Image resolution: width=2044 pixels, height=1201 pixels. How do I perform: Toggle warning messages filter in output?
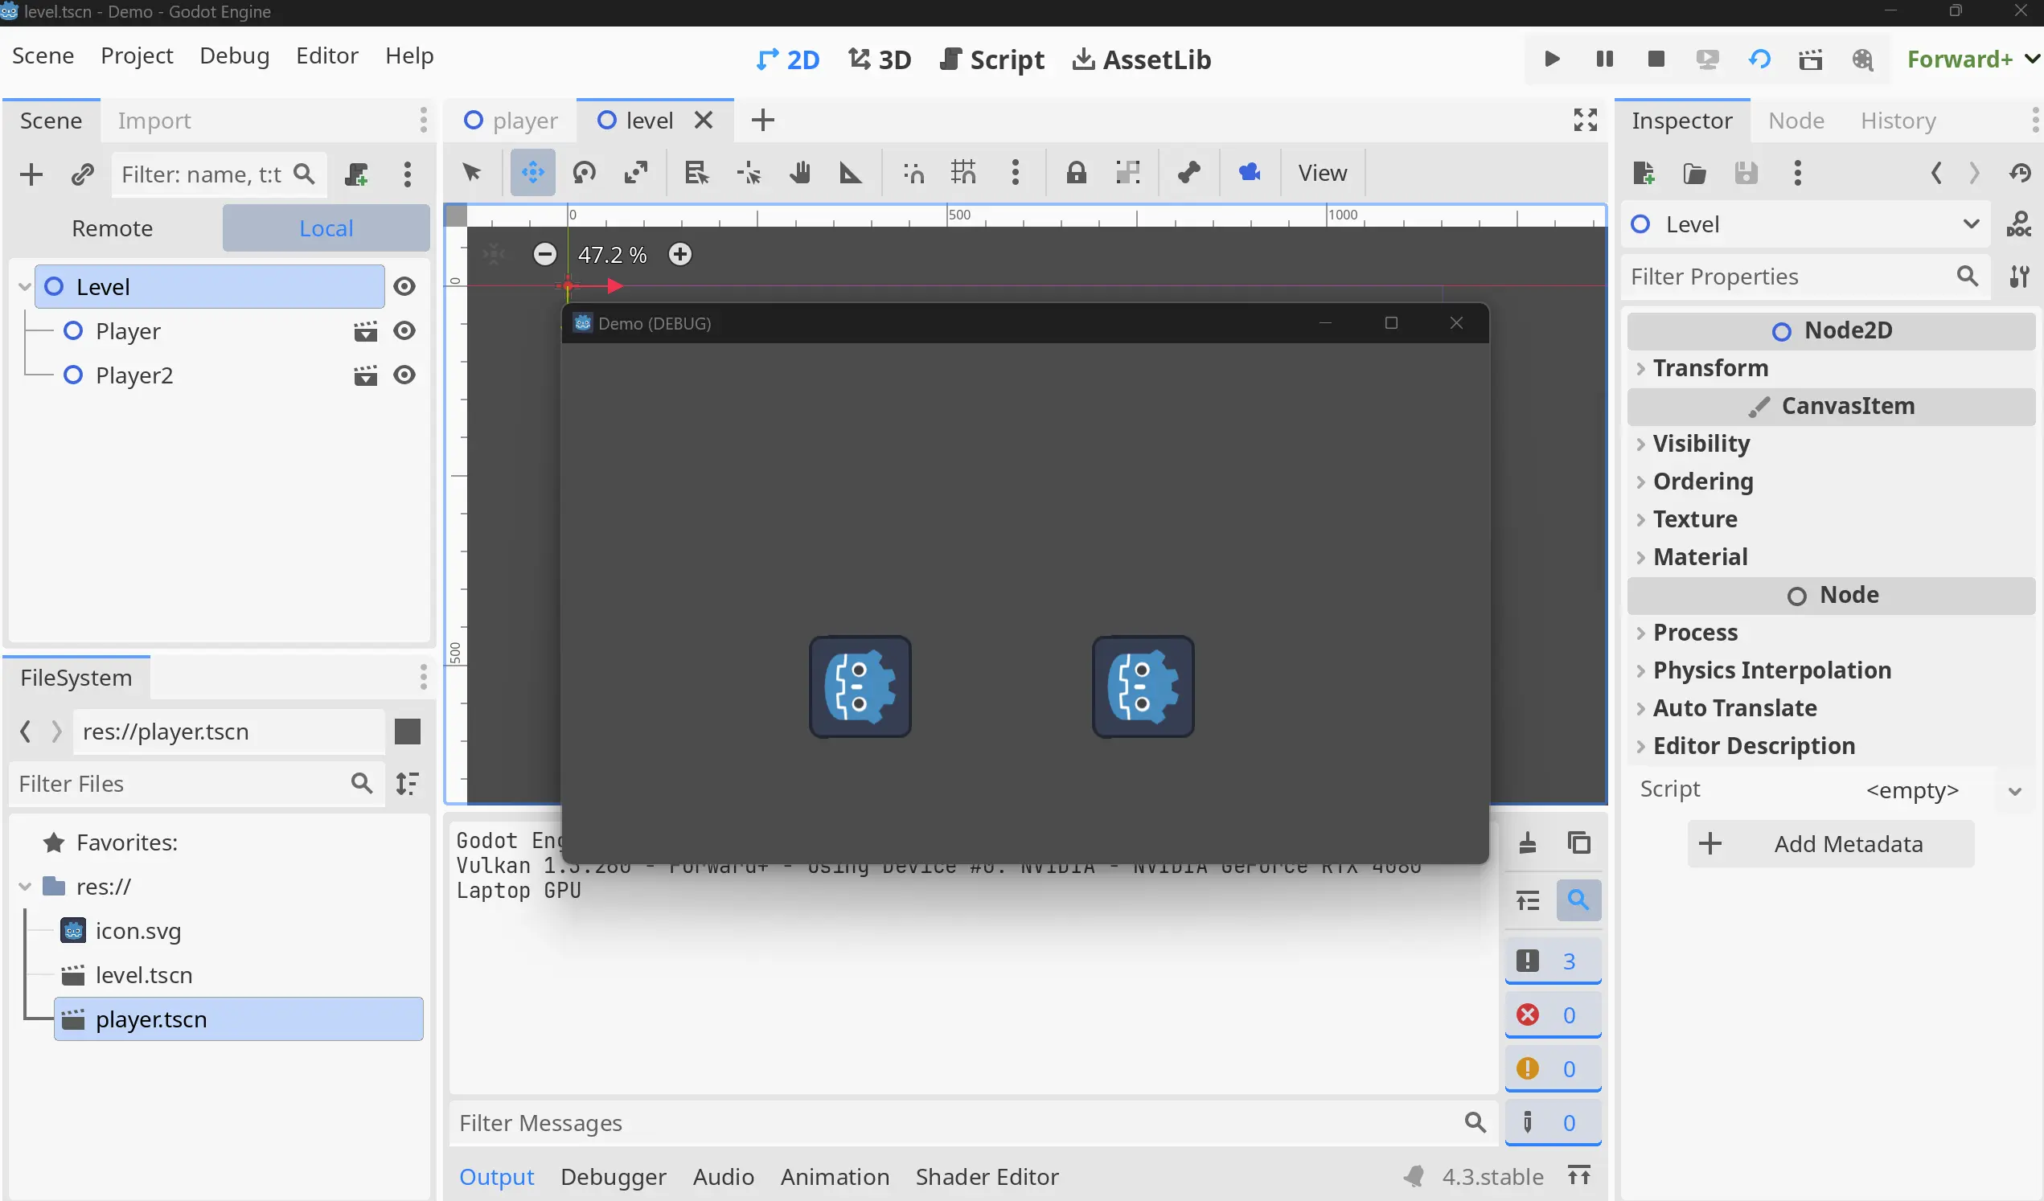1553,1070
